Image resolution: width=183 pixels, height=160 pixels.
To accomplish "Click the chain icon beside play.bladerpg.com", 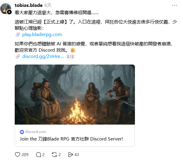I will pos(18,35).
